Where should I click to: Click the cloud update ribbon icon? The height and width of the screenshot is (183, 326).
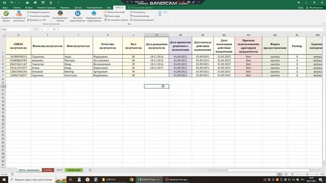point(159,14)
